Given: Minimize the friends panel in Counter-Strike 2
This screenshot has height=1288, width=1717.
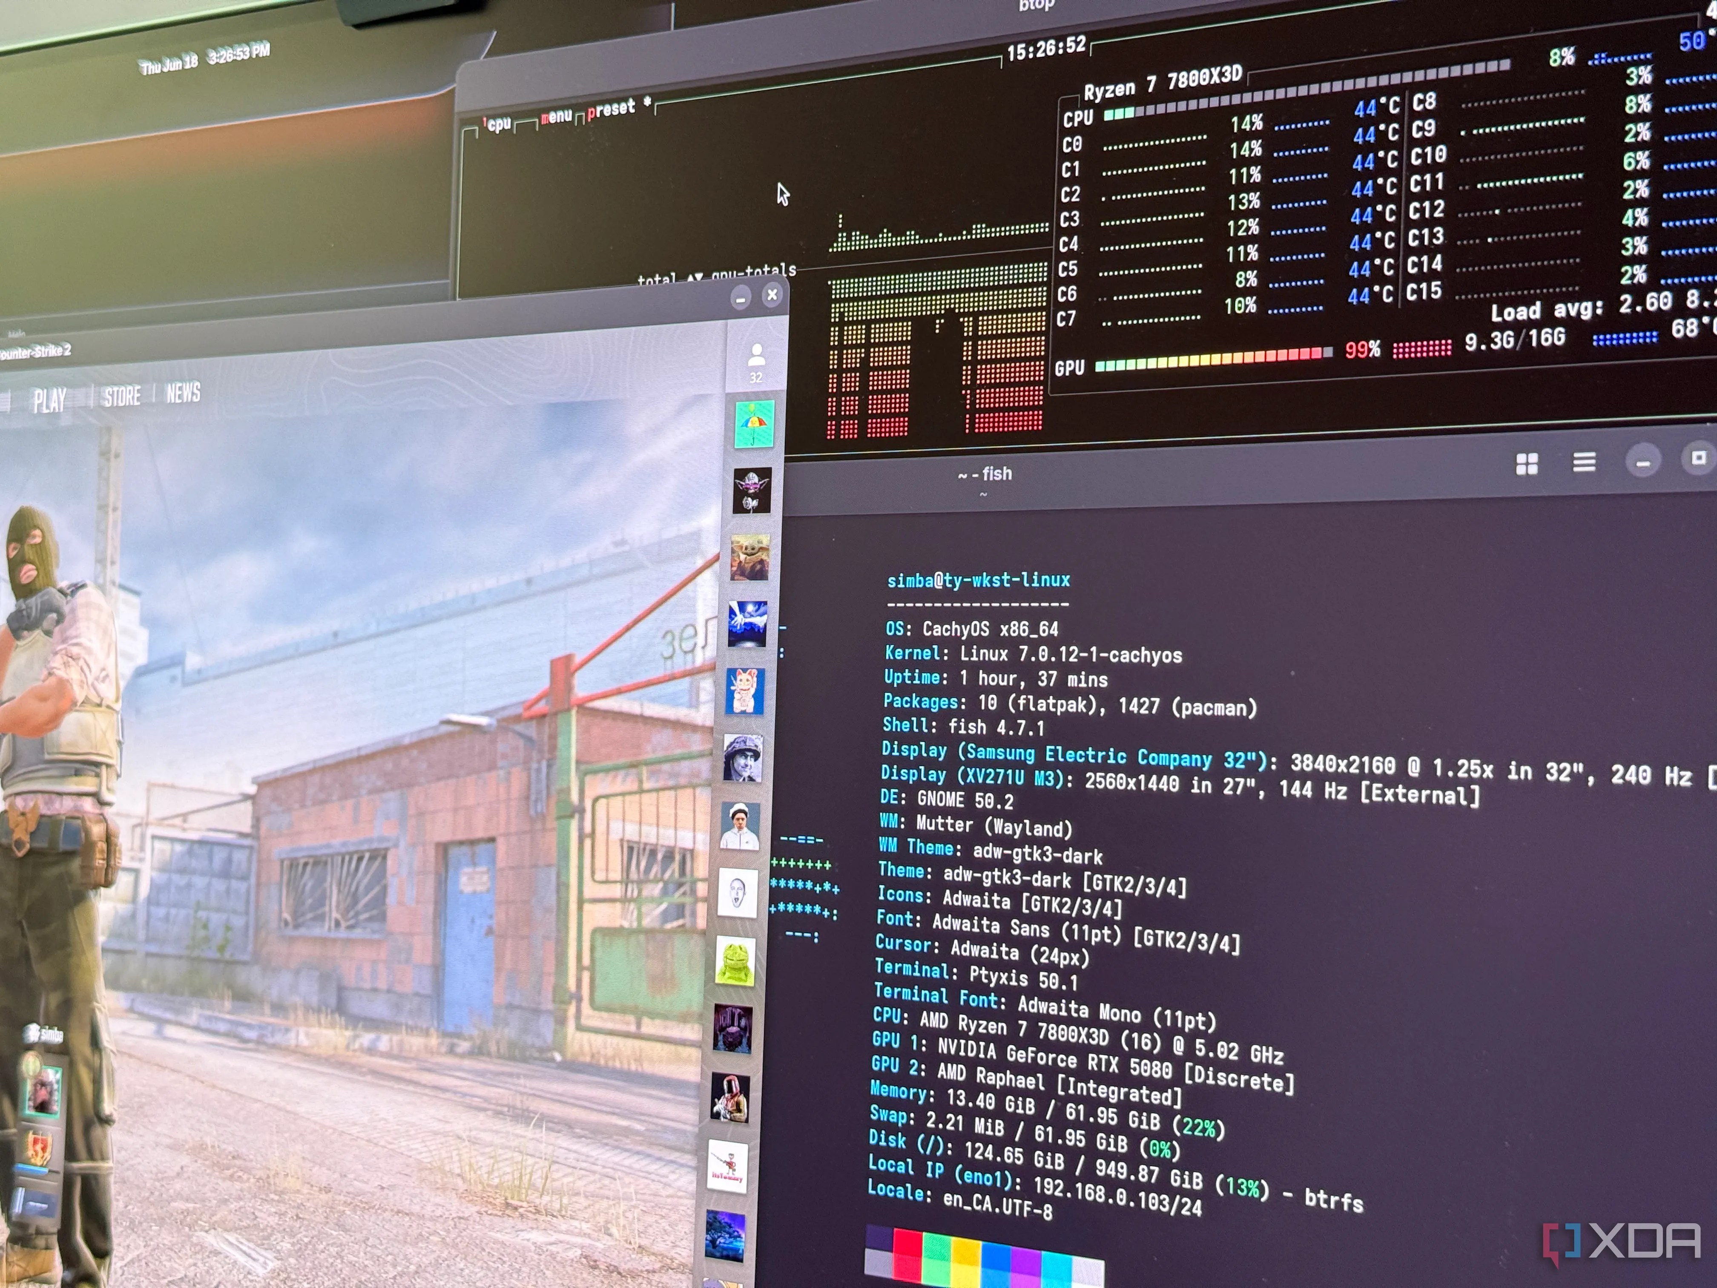Looking at the screenshot, I should point(741,298).
